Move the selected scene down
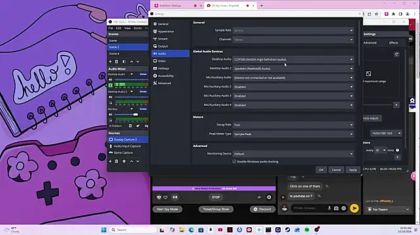 tap(138, 62)
